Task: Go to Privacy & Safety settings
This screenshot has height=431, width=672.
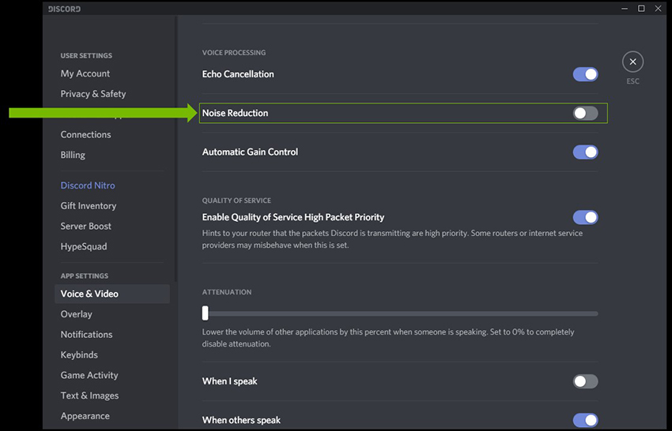Action: tap(93, 94)
